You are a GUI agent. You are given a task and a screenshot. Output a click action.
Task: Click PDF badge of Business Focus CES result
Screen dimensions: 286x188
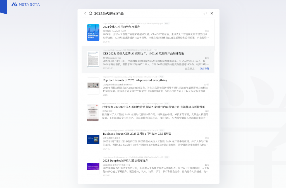(162, 130)
